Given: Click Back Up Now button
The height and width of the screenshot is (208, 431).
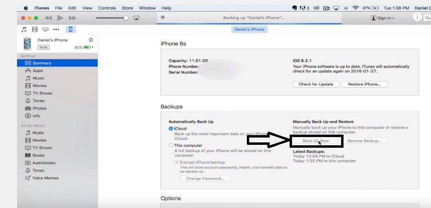Looking at the screenshot, I should (x=316, y=141).
